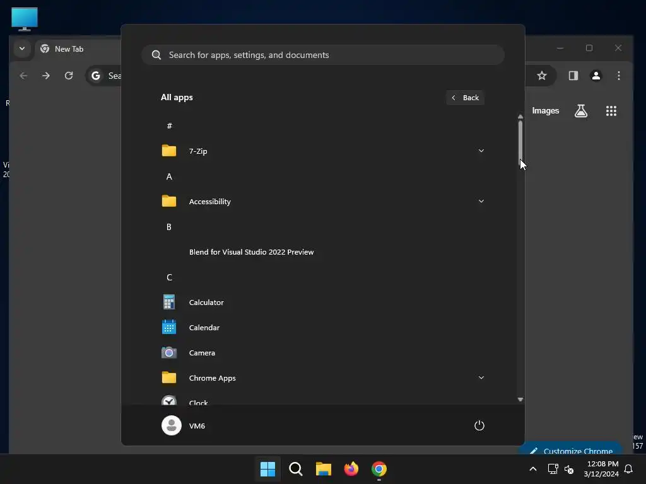Show hidden tray icons chevron
This screenshot has height=484, width=646.
tap(532, 469)
